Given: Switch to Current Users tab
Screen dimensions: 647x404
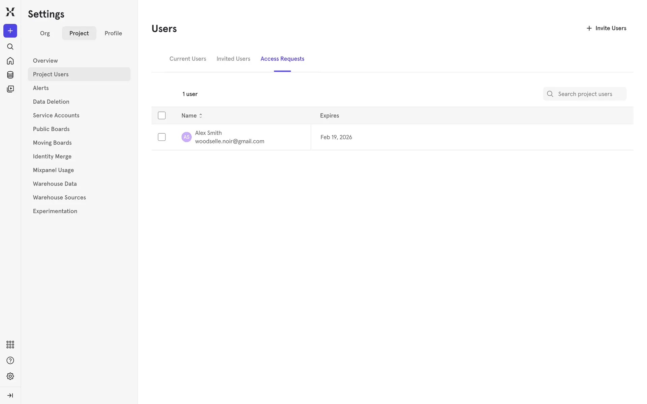Looking at the screenshot, I should (x=188, y=59).
